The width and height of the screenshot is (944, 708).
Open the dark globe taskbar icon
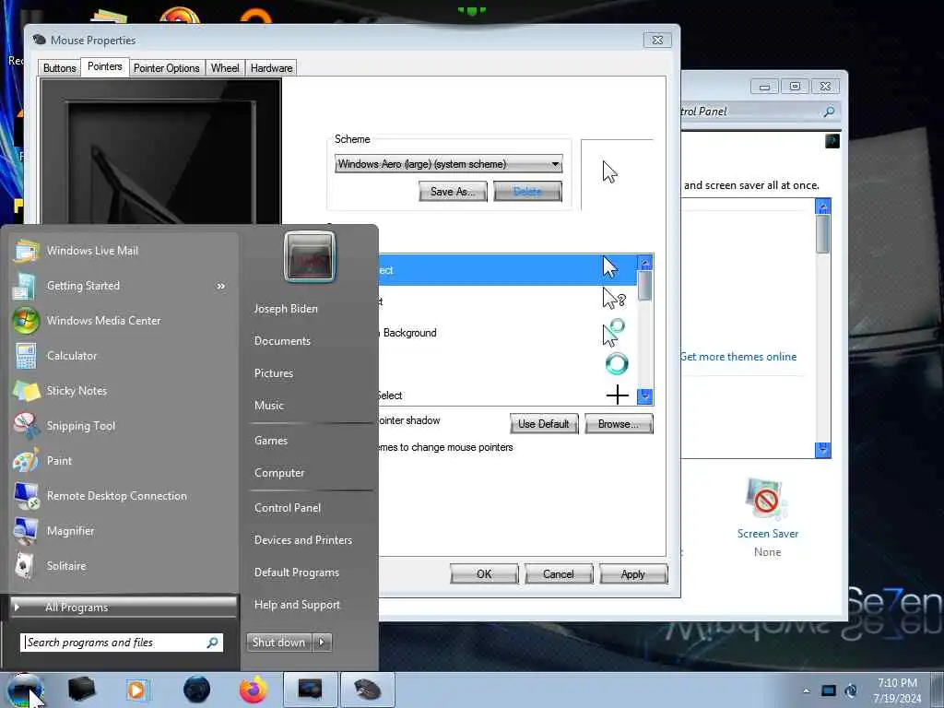(196, 690)
